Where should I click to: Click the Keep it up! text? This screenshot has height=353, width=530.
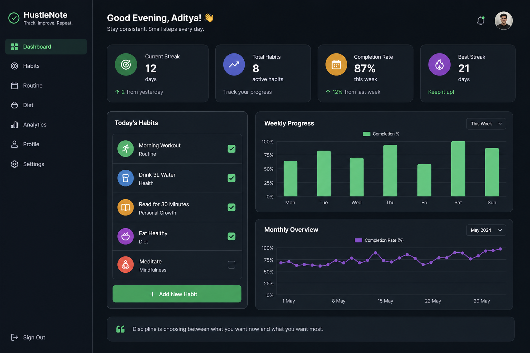[441, 92]
